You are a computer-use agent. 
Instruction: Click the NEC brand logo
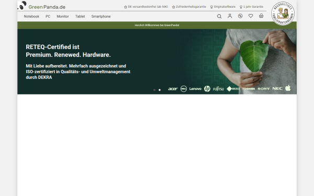(x=277, y=88)
